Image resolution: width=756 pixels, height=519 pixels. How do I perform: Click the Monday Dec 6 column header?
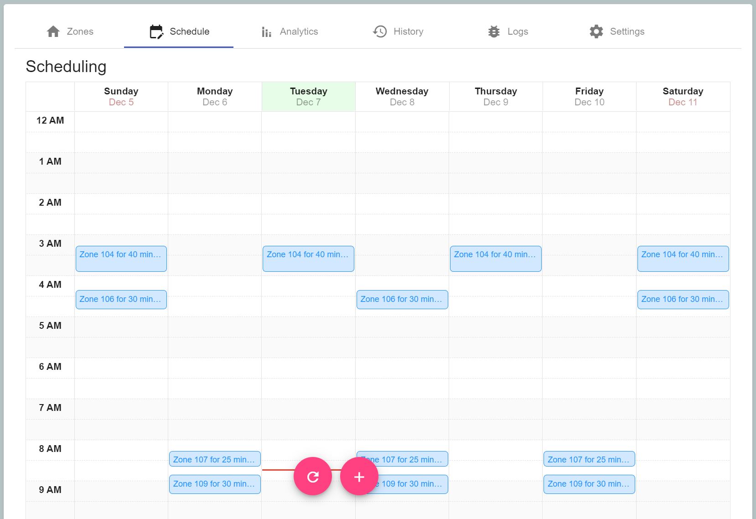point(215,97)
